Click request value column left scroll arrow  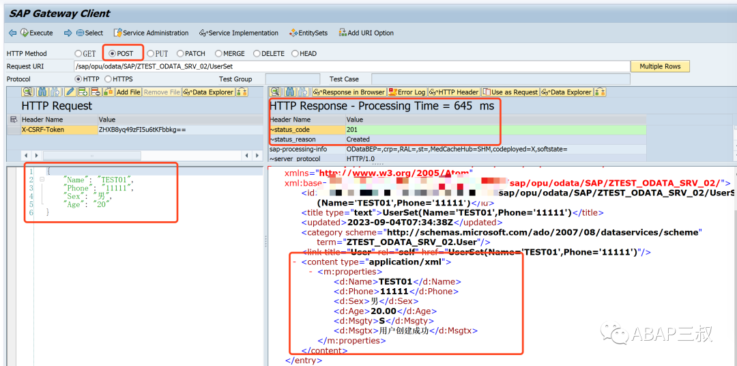[246, 155]
